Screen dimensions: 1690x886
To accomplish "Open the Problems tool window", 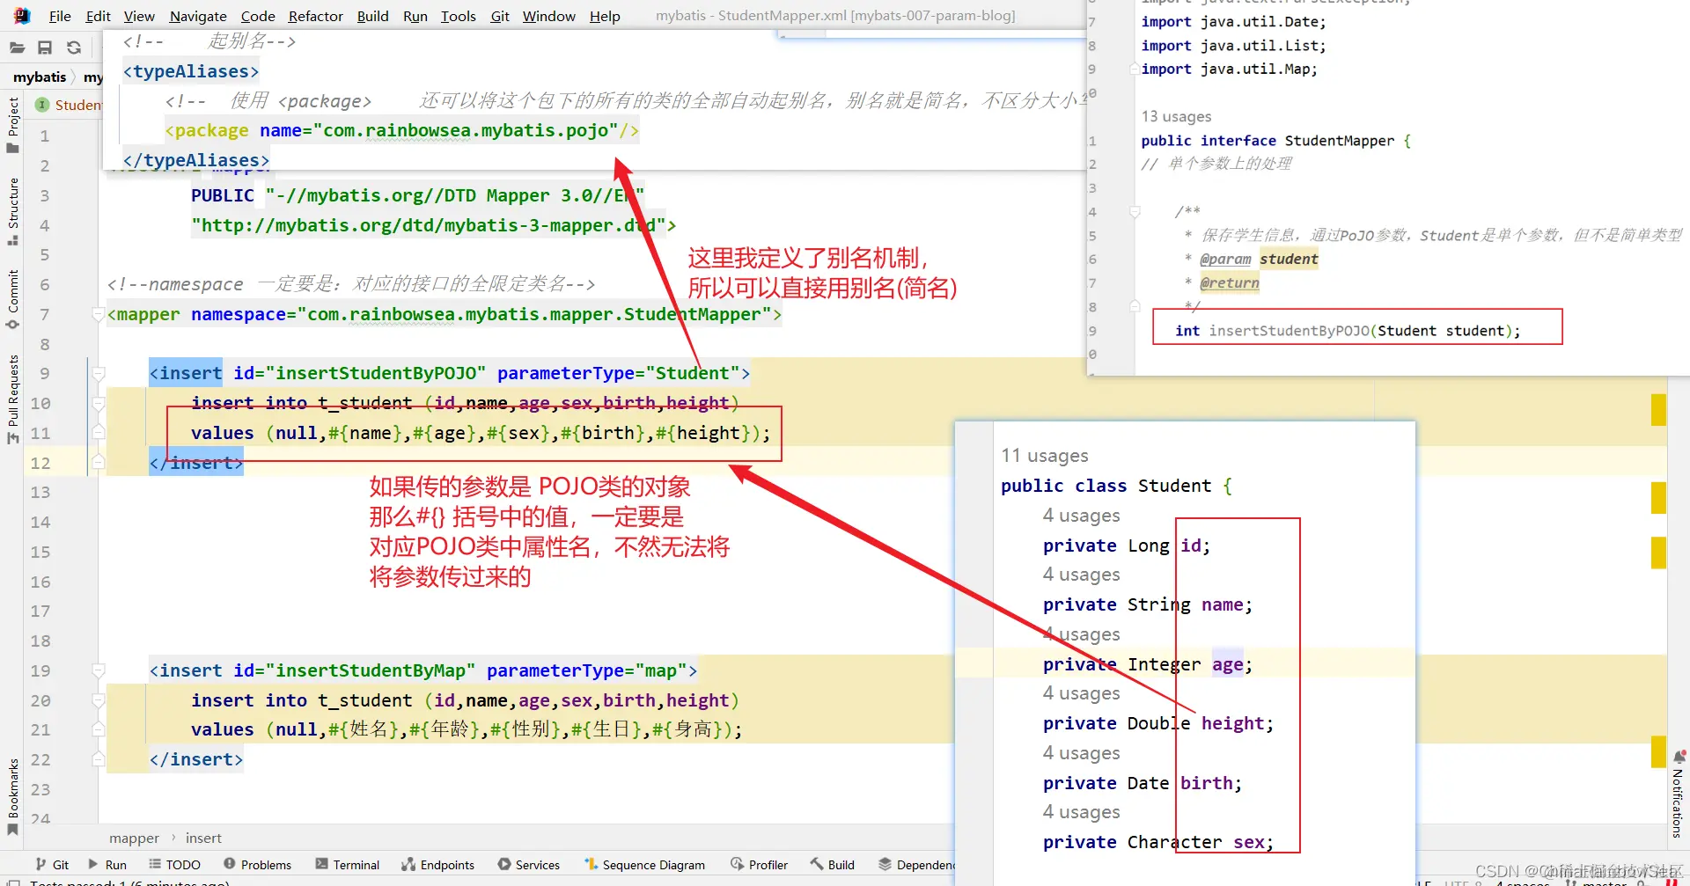I will (257, 865).
